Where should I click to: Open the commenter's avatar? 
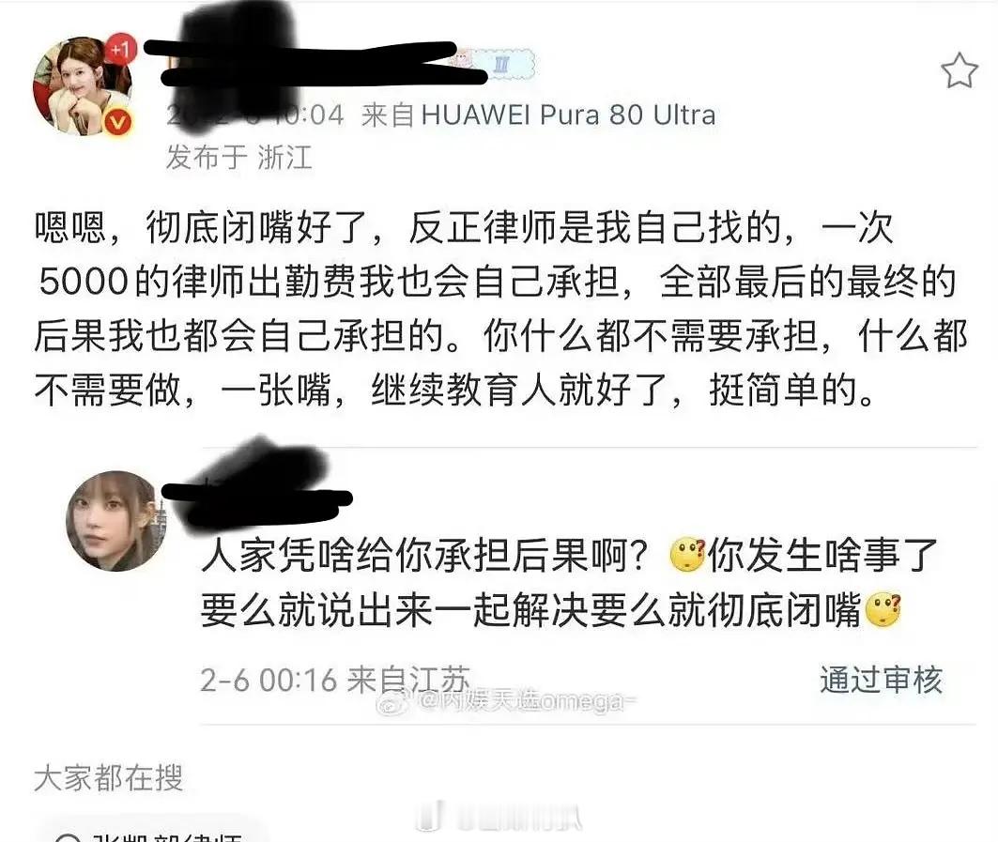[116, 521]
